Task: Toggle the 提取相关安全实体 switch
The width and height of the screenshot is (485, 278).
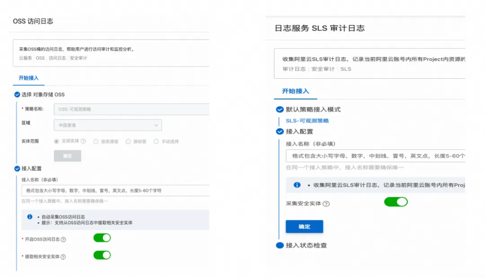Action: [x=102, y=256]
